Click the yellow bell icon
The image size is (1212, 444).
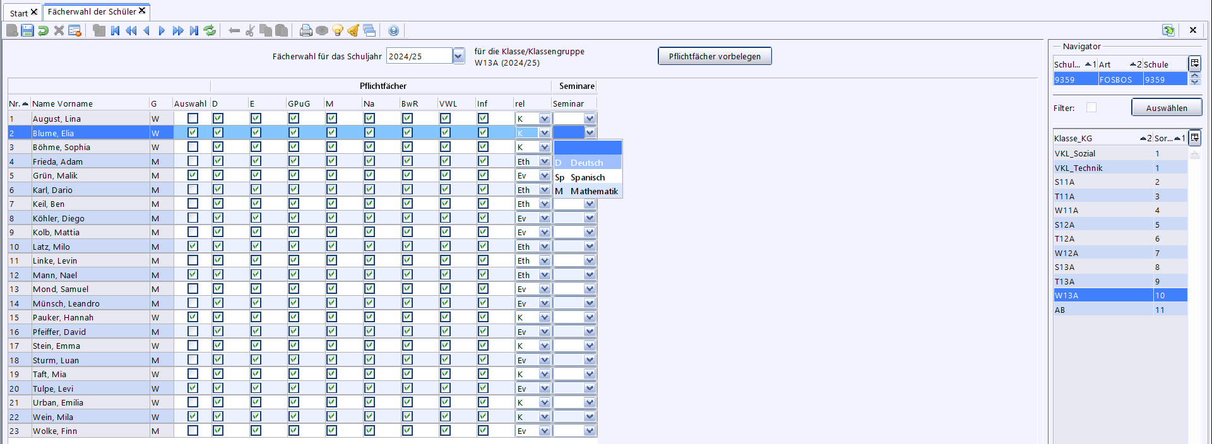(353, 30)
